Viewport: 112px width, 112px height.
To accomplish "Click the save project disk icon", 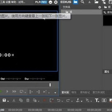I will pos(4,100).
